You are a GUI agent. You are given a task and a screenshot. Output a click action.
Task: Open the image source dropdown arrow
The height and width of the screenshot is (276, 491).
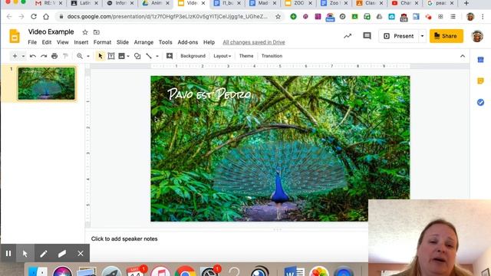[128, 56]
